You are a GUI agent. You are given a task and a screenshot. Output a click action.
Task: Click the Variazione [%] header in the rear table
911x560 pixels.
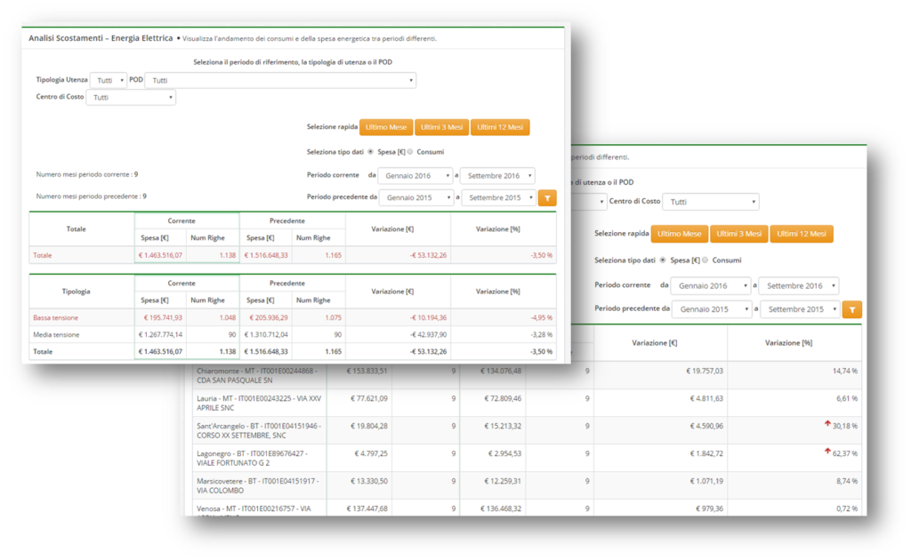(794, 342)
